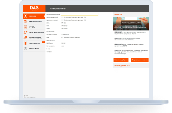Click the Профиль user icon in sidebar
This screenshot has height=113, width=172.
25,16
